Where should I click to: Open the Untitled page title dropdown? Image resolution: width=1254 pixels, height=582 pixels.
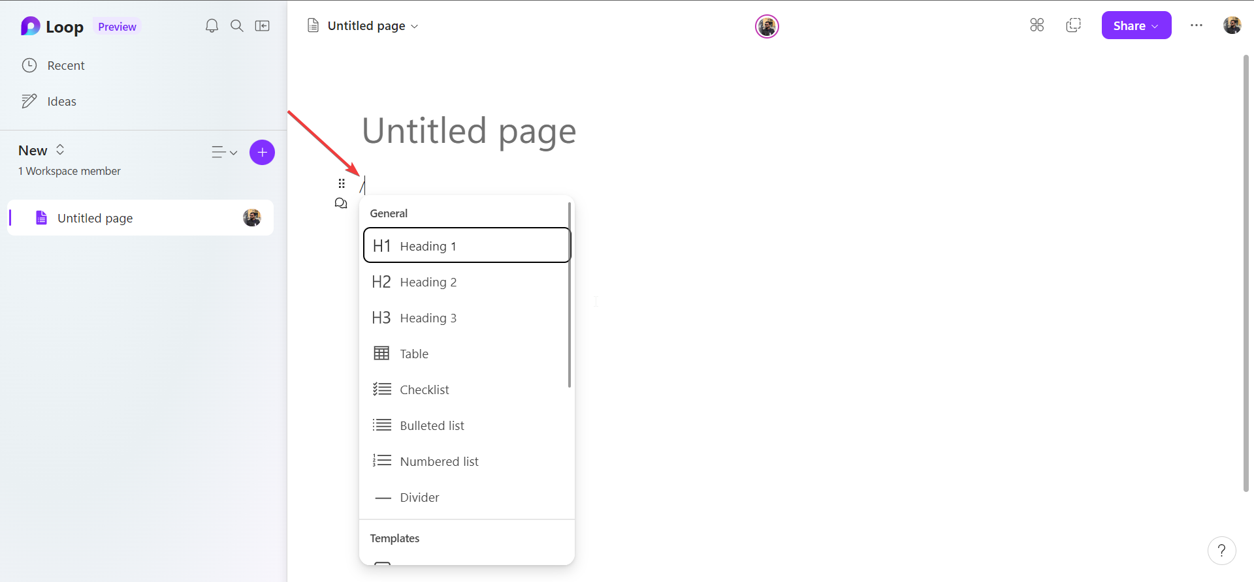click(373, 26)
